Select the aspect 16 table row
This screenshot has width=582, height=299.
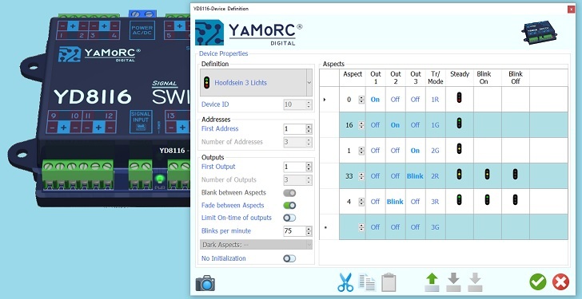coord(444,125)
